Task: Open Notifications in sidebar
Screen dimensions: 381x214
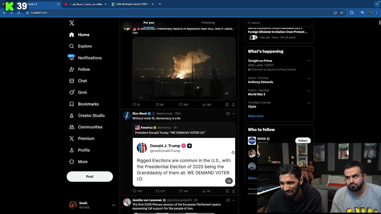Action: [85, 58]
